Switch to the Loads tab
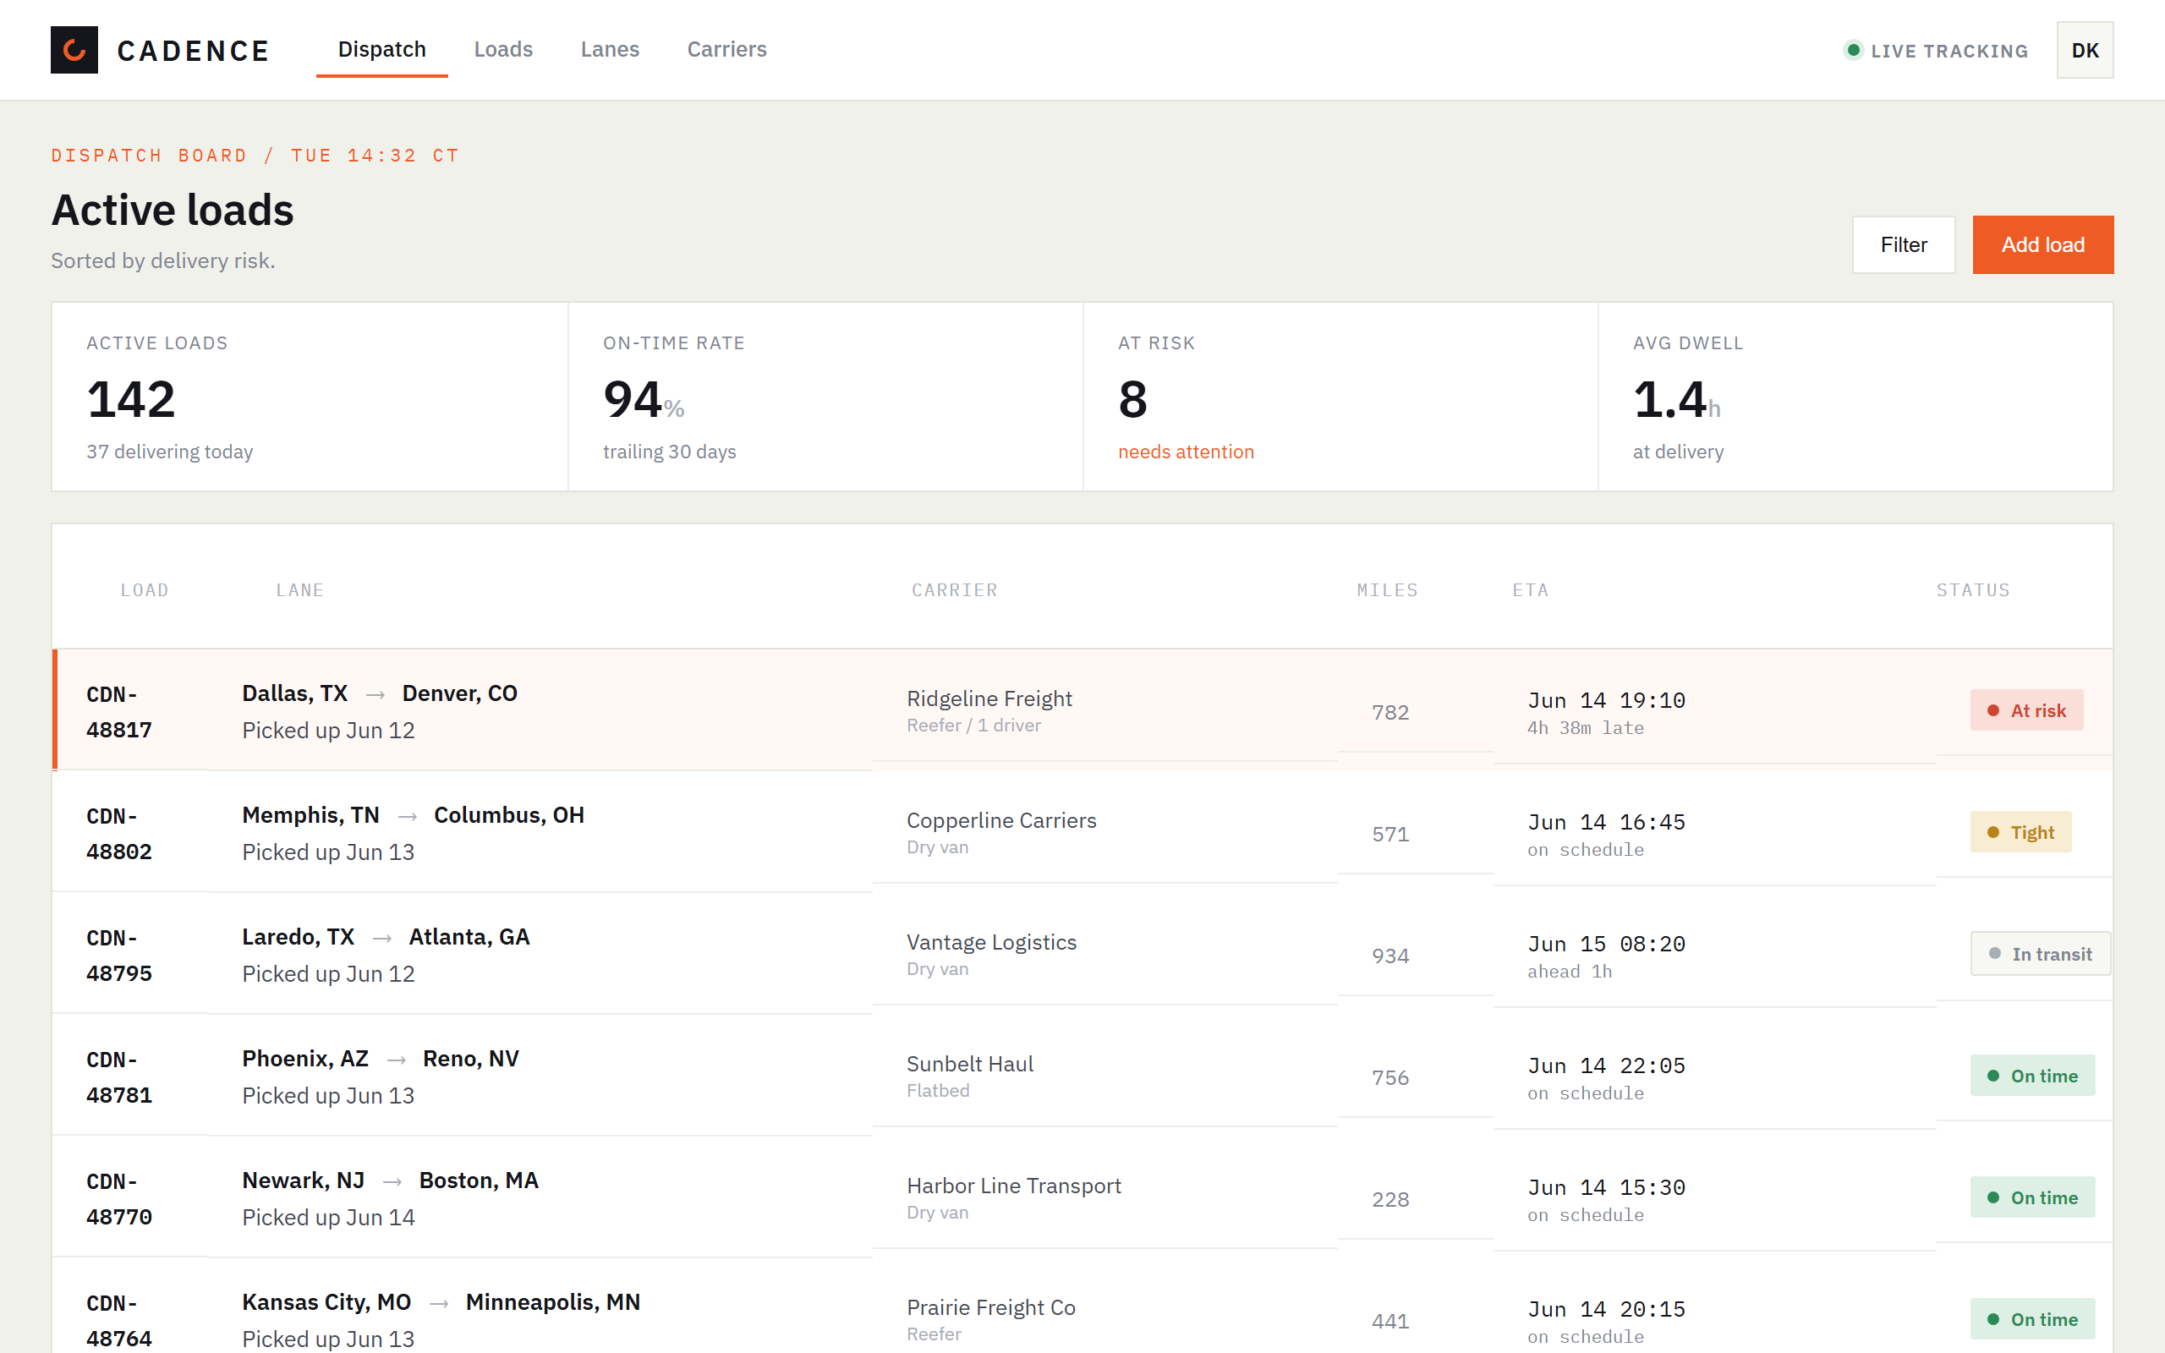 point(504,49)
